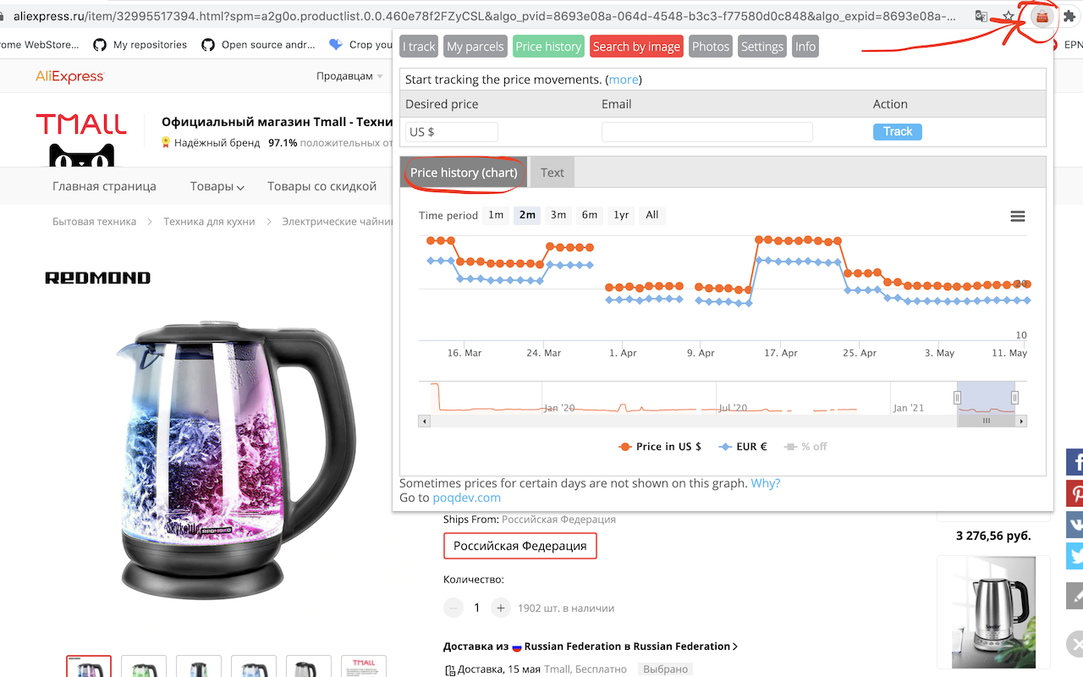Screen dimensions: 1083x677
Task: Click the chart navigator right handle
Action: (1014, 398)
